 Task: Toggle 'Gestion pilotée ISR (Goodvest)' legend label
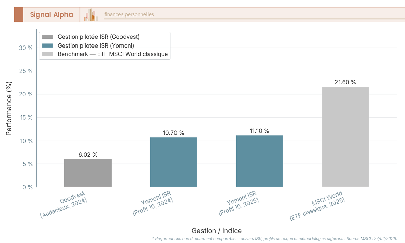pos(99,37)
